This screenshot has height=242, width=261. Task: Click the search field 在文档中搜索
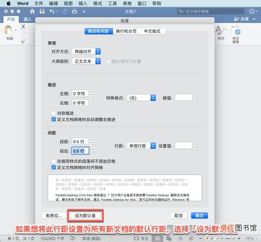tap(210, 11)
